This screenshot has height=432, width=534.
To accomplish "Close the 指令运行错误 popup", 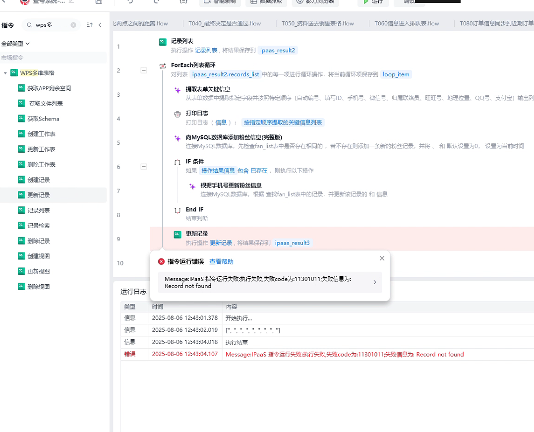I will 382,258.
